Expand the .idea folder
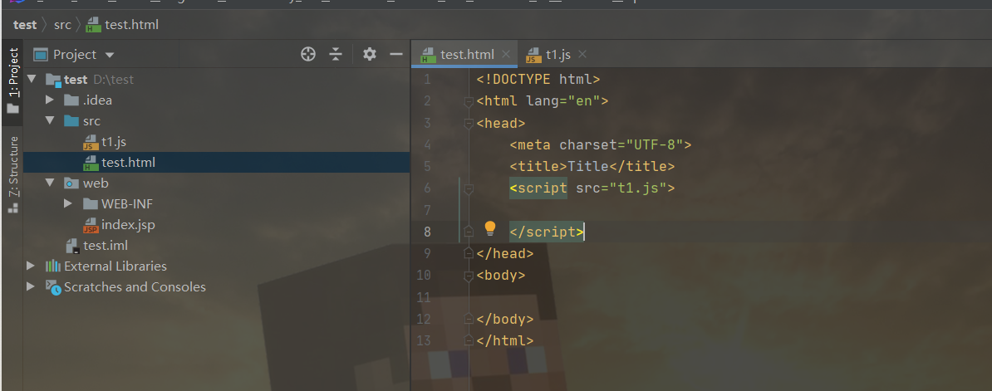 [x=50, y=100]
